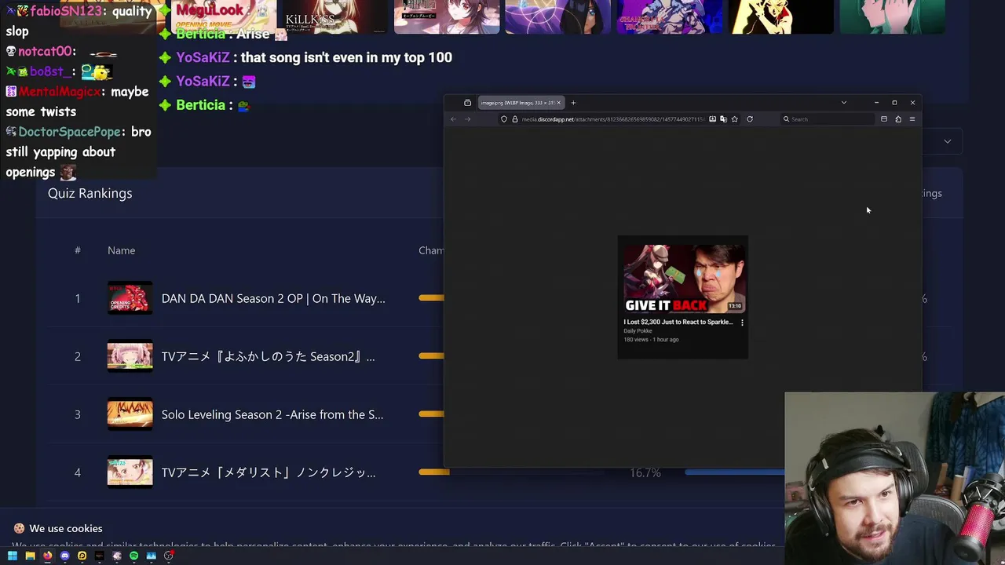Open the list-all-tabs dropdown arrow
The height and width of the screenshot is (565, 1005).
click(844, 103)
